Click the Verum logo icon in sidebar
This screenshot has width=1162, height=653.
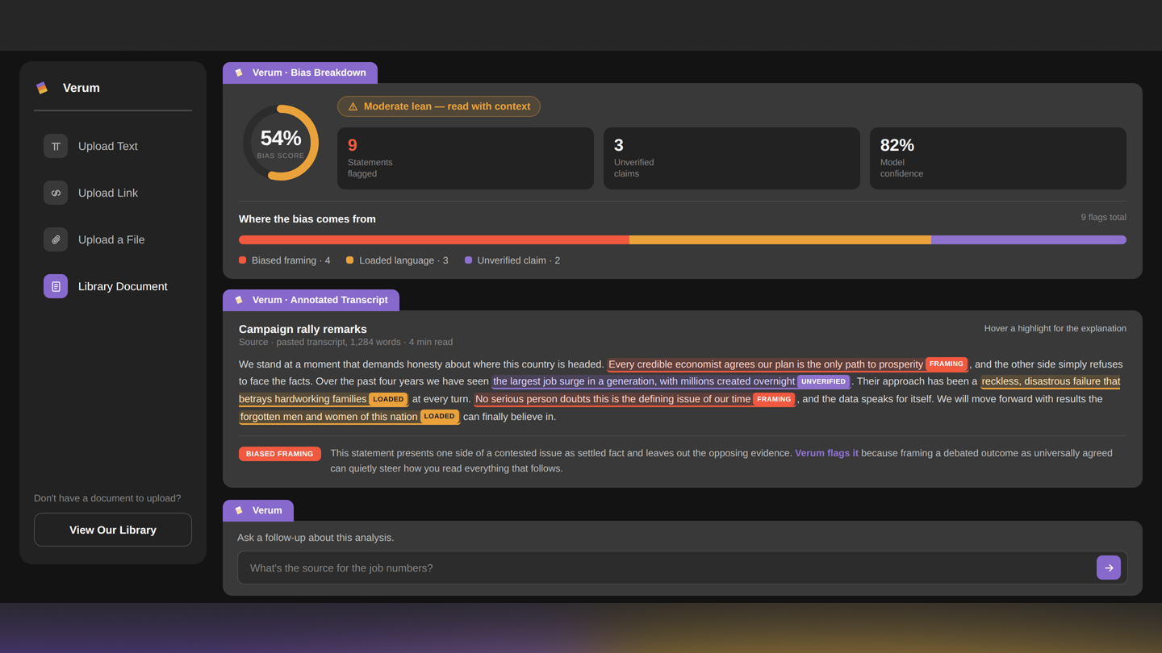pos(42,88)
